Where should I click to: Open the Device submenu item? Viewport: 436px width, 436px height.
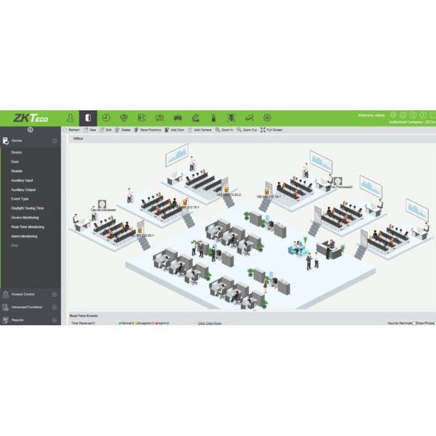coord(17,152)
